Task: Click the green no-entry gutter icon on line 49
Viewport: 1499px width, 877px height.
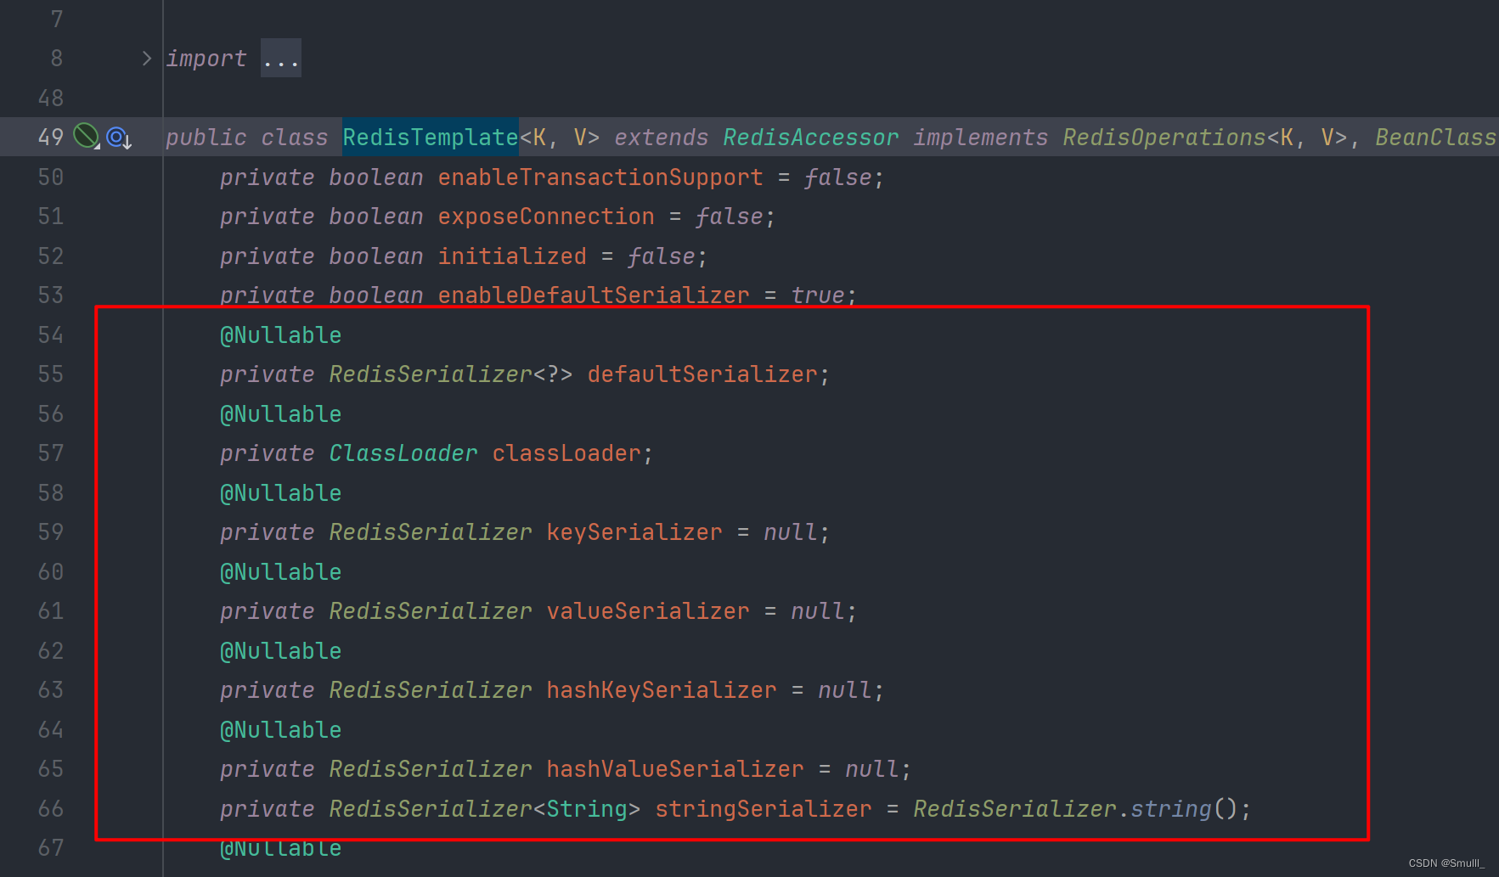Action: click(x=86, y=136)
